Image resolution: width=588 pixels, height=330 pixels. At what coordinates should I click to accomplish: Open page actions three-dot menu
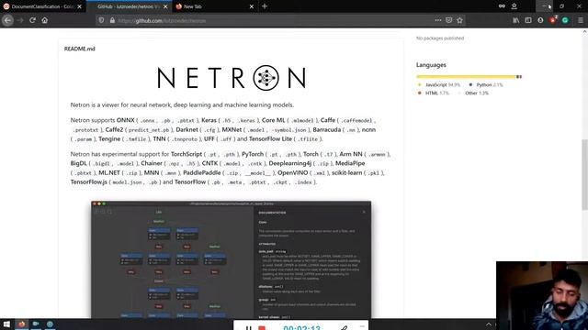(438, 20)
